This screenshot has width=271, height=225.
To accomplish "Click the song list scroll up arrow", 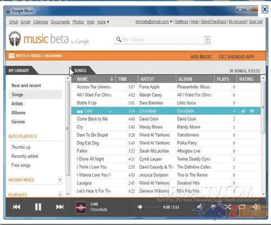I will pyautogui.click(x=263, y=78).
